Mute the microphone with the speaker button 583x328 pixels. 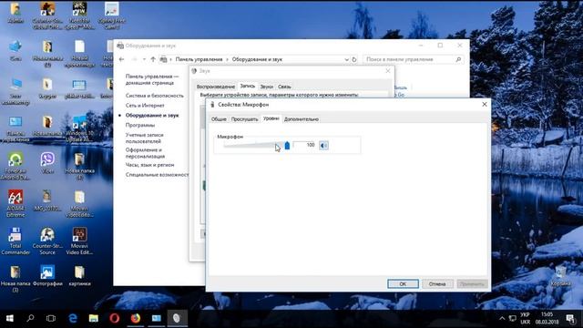click(324, 146)
